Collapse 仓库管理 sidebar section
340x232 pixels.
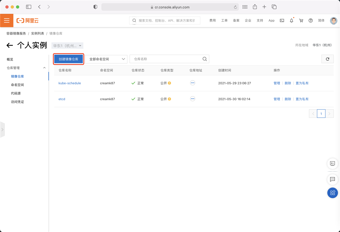pos(44,68)
